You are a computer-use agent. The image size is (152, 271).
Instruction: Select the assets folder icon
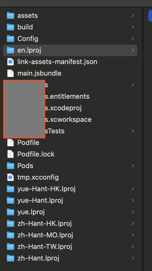[x=10, y=15]
